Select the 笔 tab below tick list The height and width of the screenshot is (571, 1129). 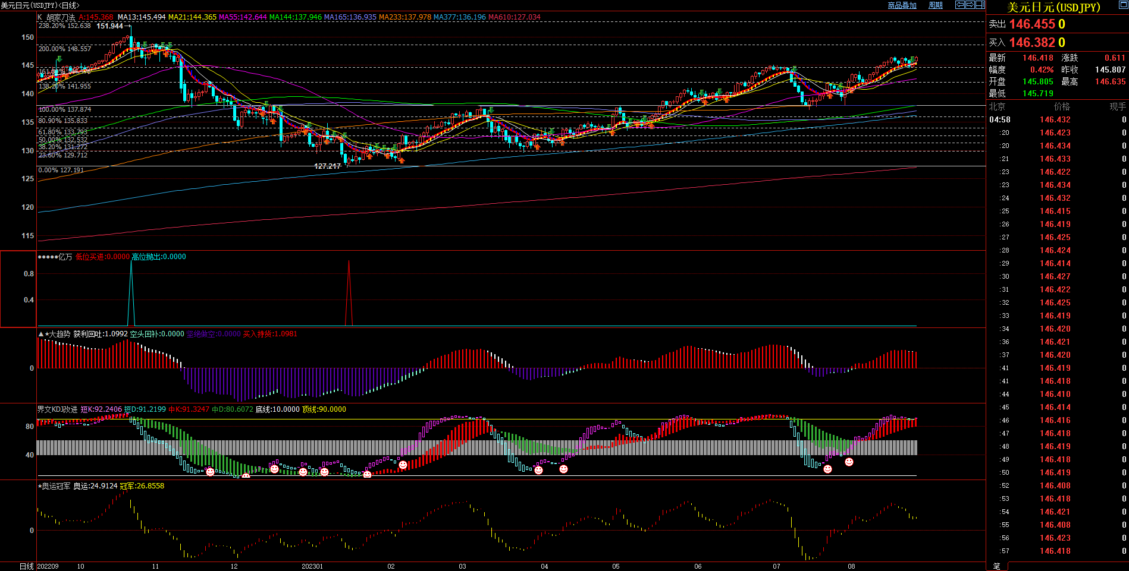tap(997, 566)
